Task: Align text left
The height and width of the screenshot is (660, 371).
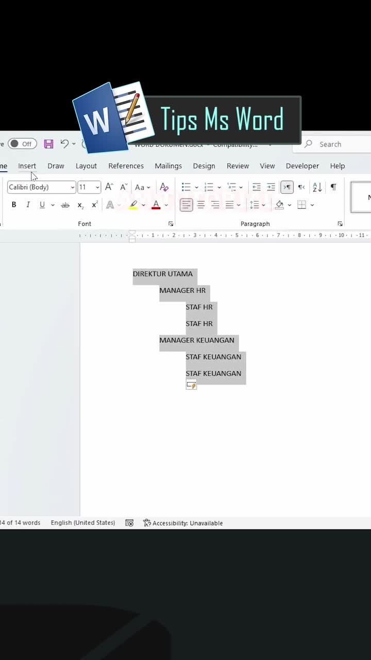Action: (187, 205)
